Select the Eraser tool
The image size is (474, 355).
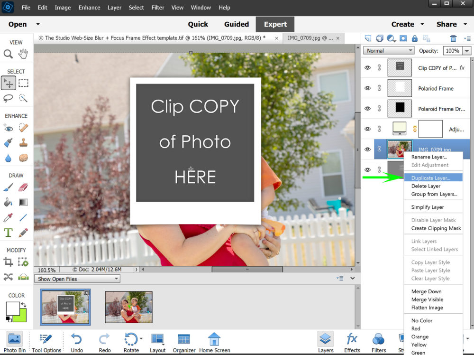pos(23,187)
